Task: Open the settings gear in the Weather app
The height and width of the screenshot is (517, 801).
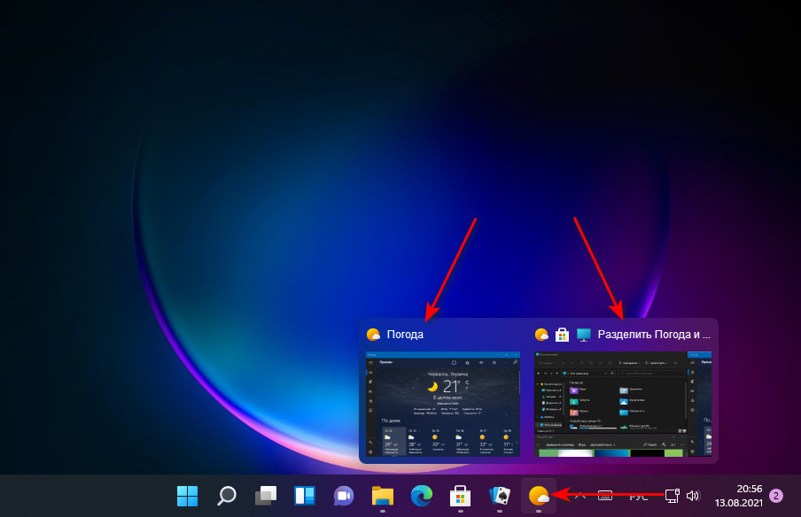Action: tap(494, 363)
